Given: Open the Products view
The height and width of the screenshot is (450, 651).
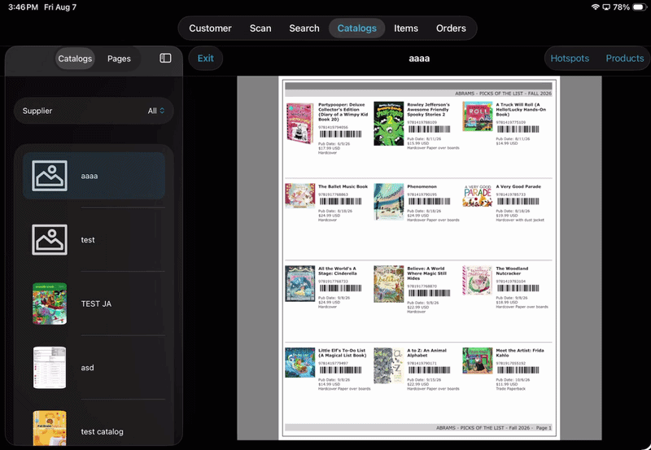Looking at the screenshot, I should [x=624, y=58].
